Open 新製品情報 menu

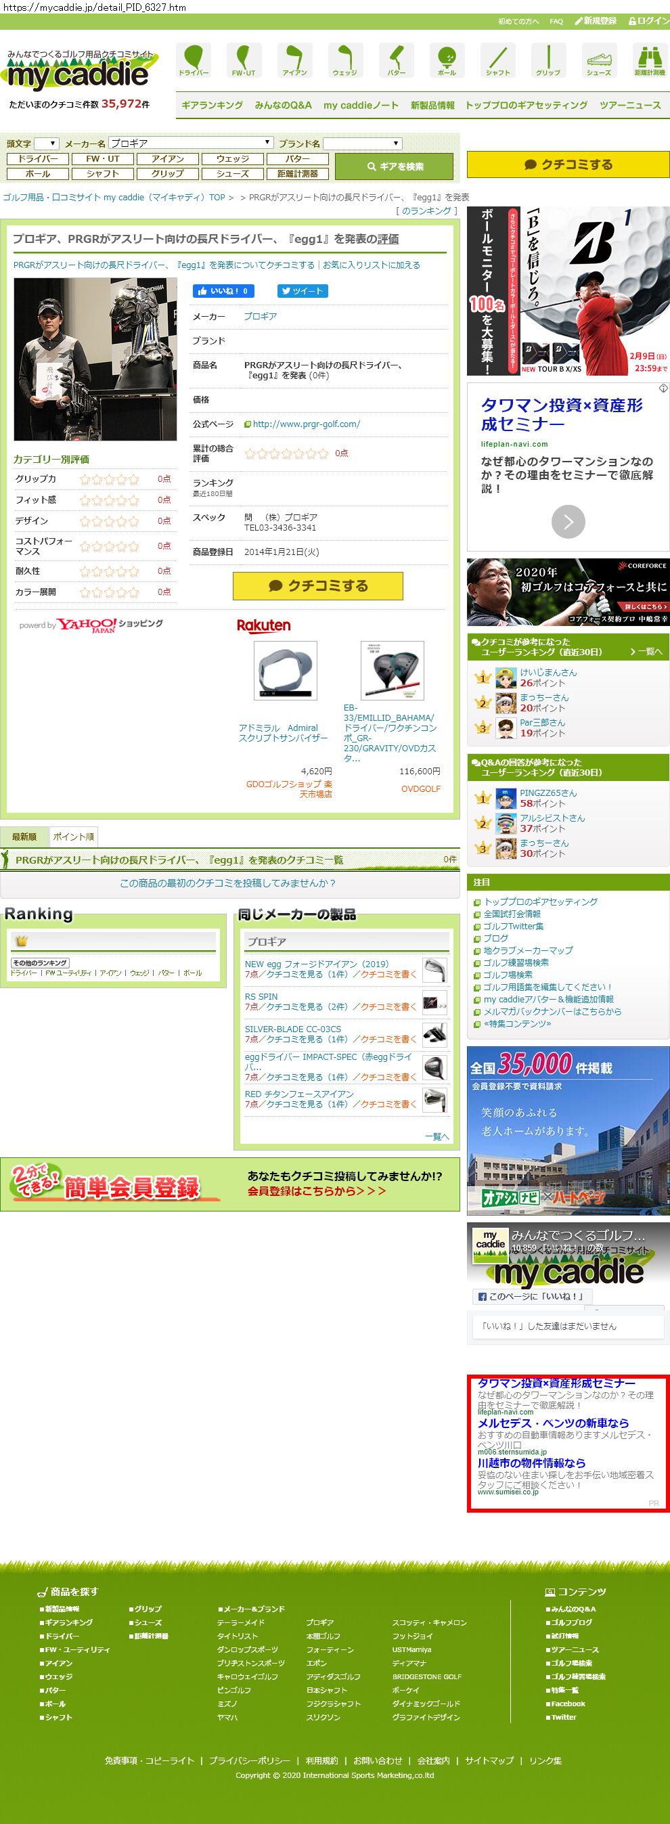click(x=432, y=106)
